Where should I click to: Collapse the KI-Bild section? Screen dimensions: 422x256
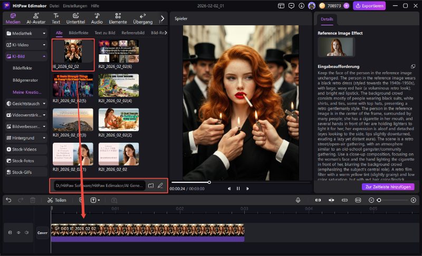(44, 56)
